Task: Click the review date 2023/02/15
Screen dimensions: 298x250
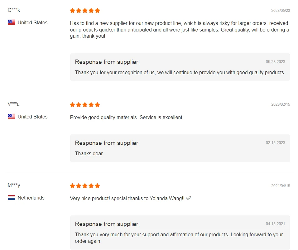Action: pos(281,104)
